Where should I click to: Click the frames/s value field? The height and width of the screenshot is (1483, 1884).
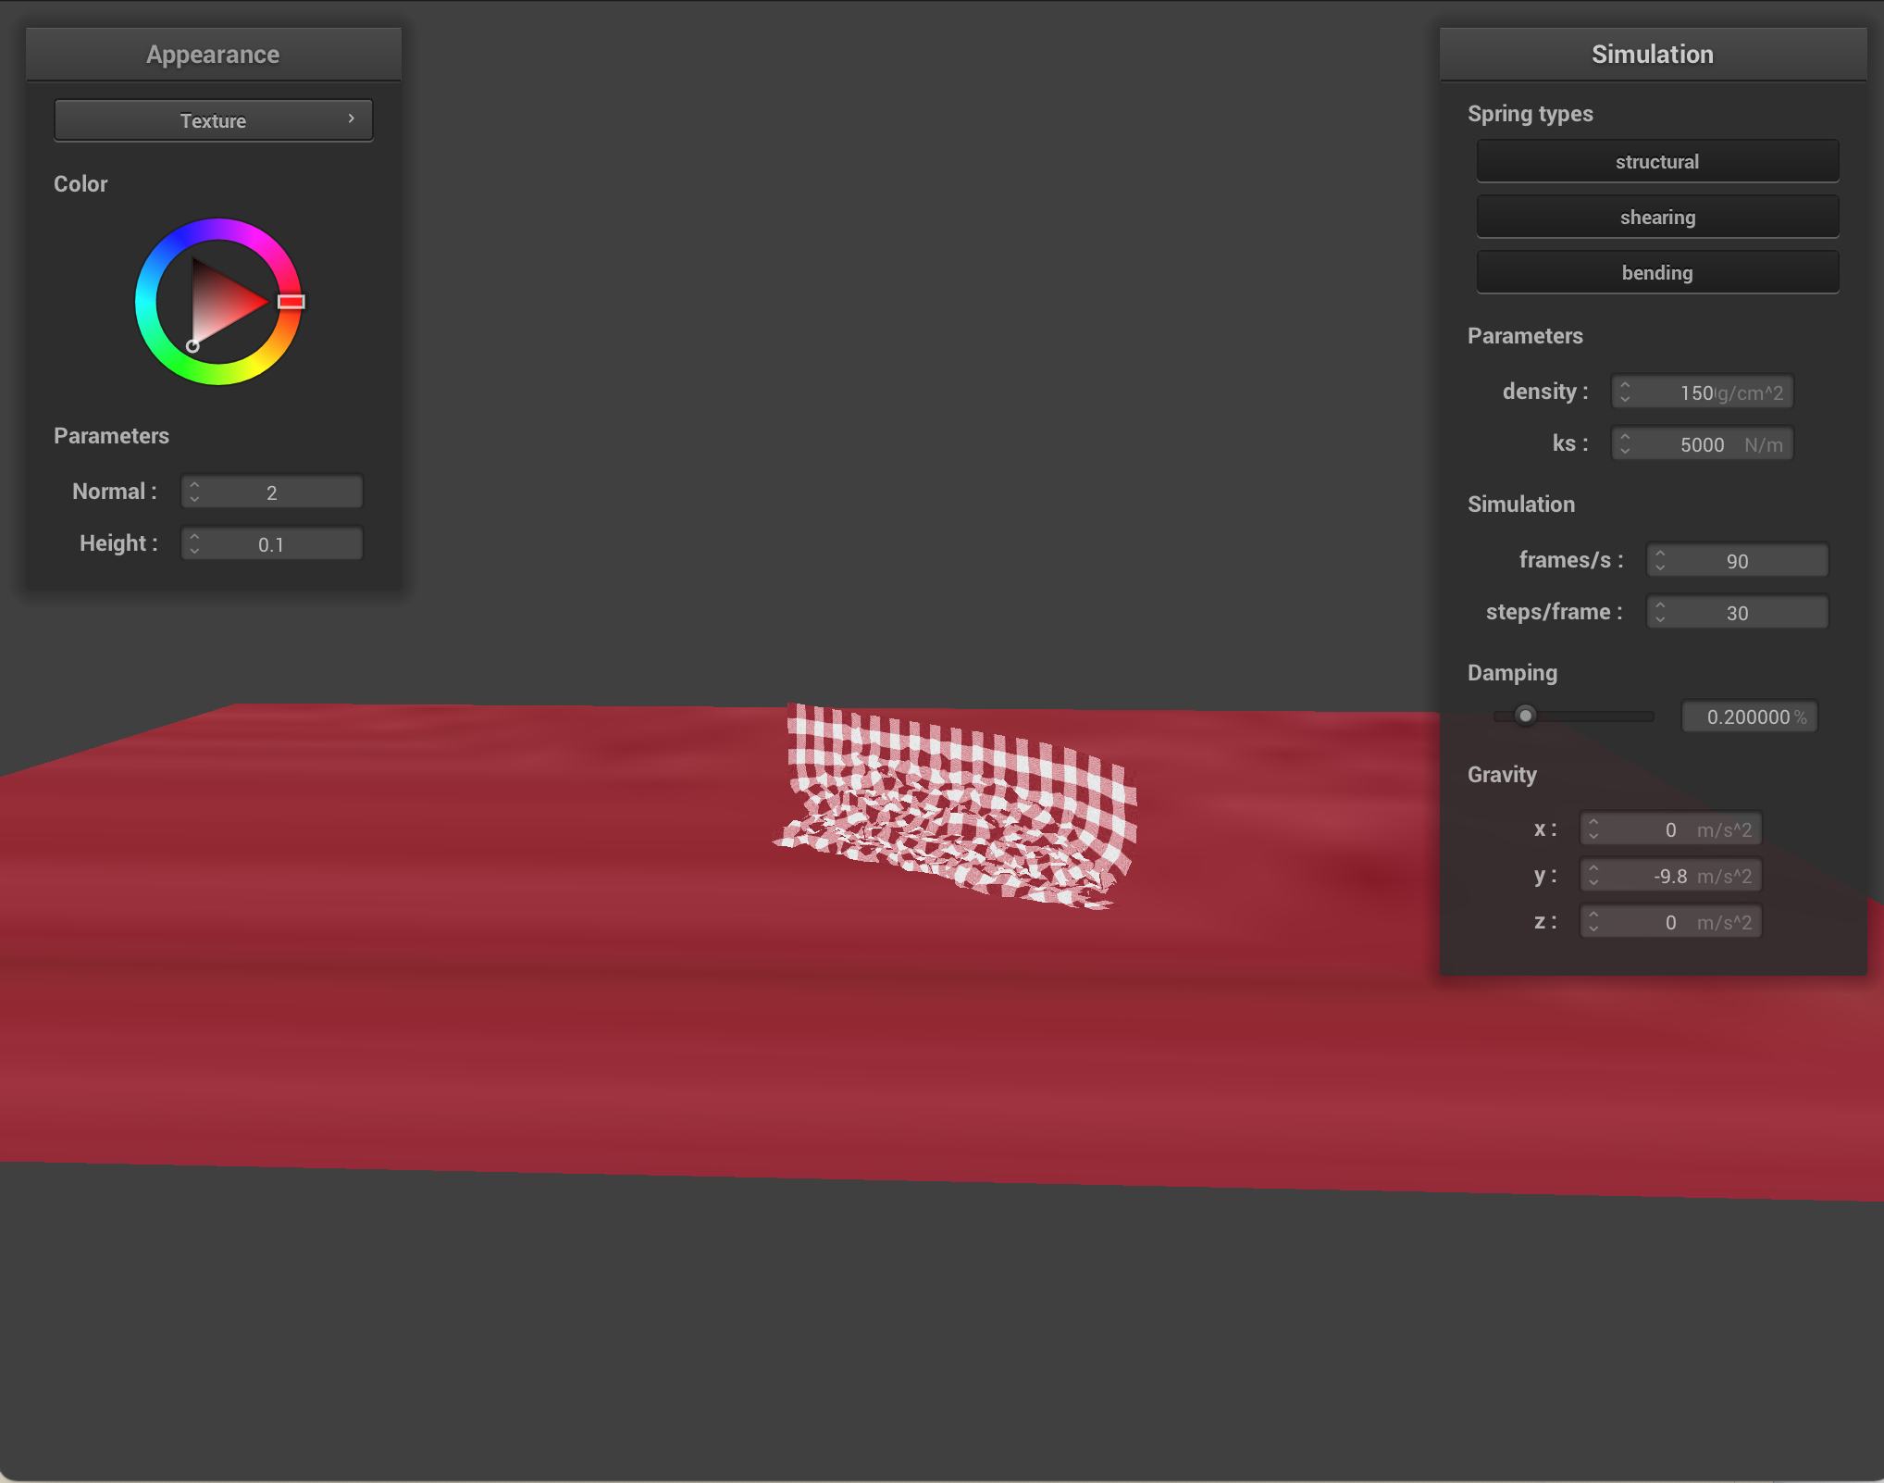(x=1738, y=560)
